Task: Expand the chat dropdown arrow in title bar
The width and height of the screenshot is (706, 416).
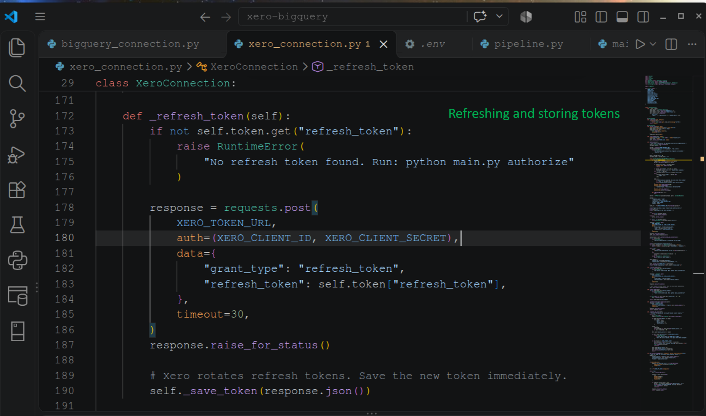Action: (x=499, y=16)
